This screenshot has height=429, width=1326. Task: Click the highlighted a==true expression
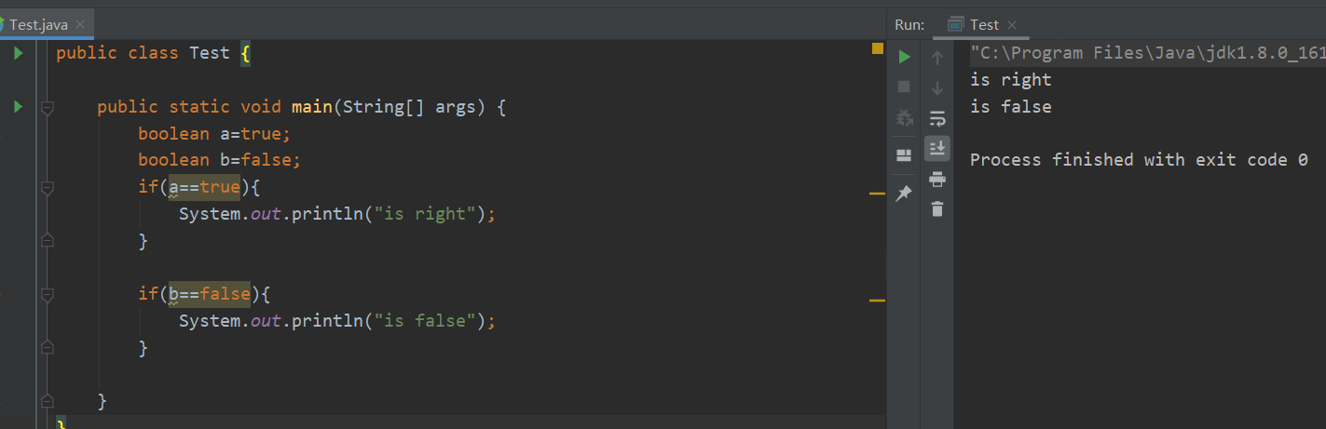click(204, 187)
